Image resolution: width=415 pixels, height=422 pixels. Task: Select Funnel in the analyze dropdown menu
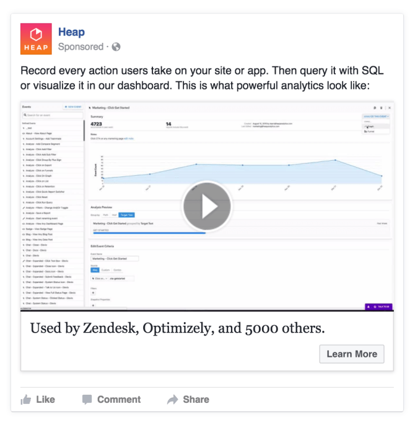(372, 132)
